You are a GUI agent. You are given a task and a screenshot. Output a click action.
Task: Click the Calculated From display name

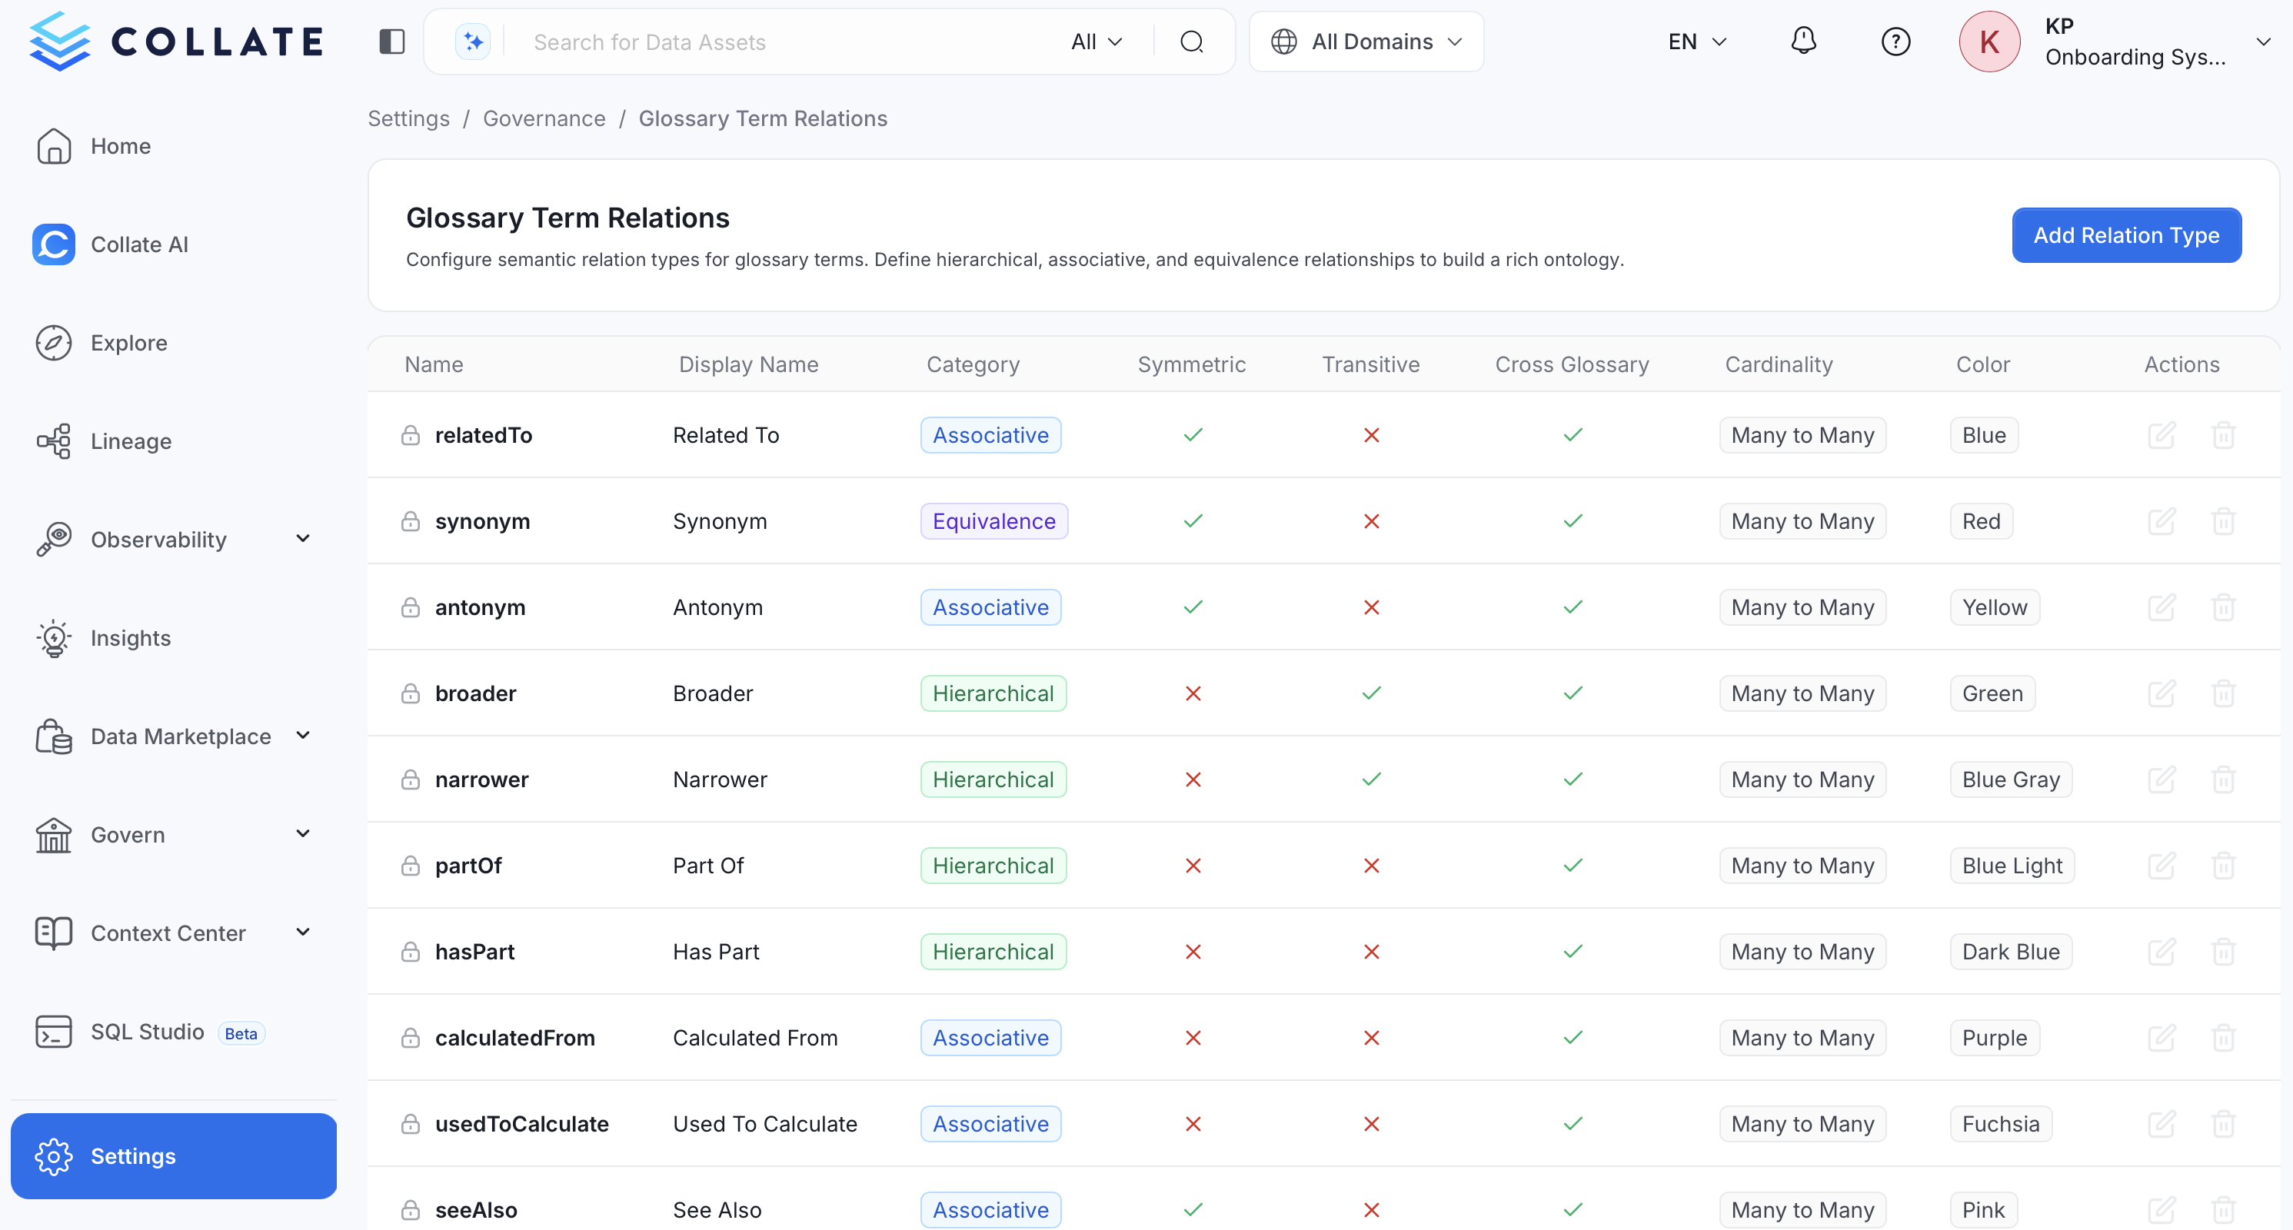755,1038
